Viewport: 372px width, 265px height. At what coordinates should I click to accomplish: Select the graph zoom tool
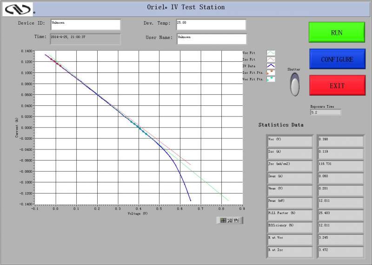point(230,220)
